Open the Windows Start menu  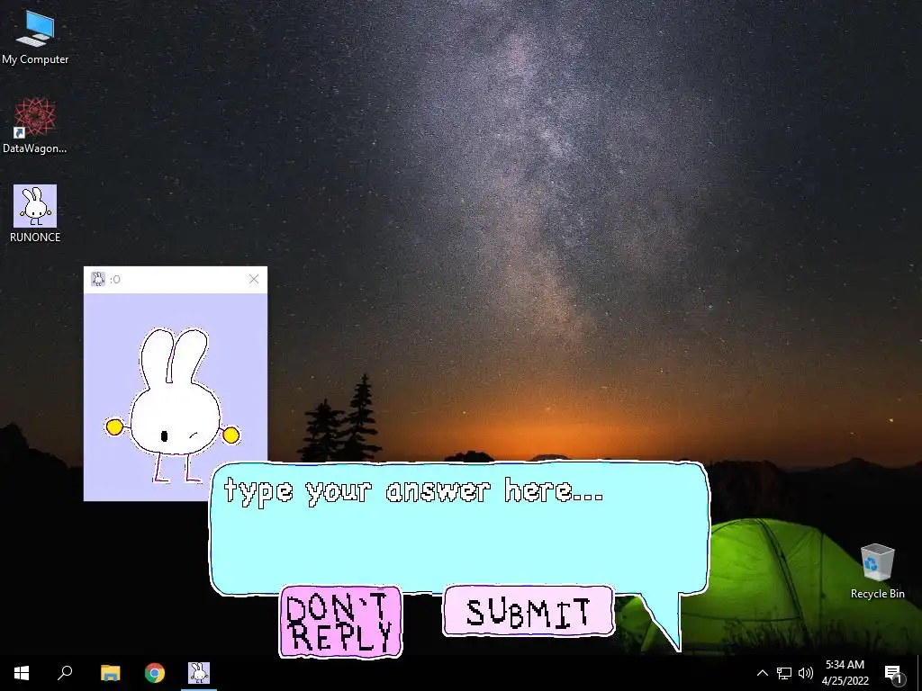coord(22,673)
